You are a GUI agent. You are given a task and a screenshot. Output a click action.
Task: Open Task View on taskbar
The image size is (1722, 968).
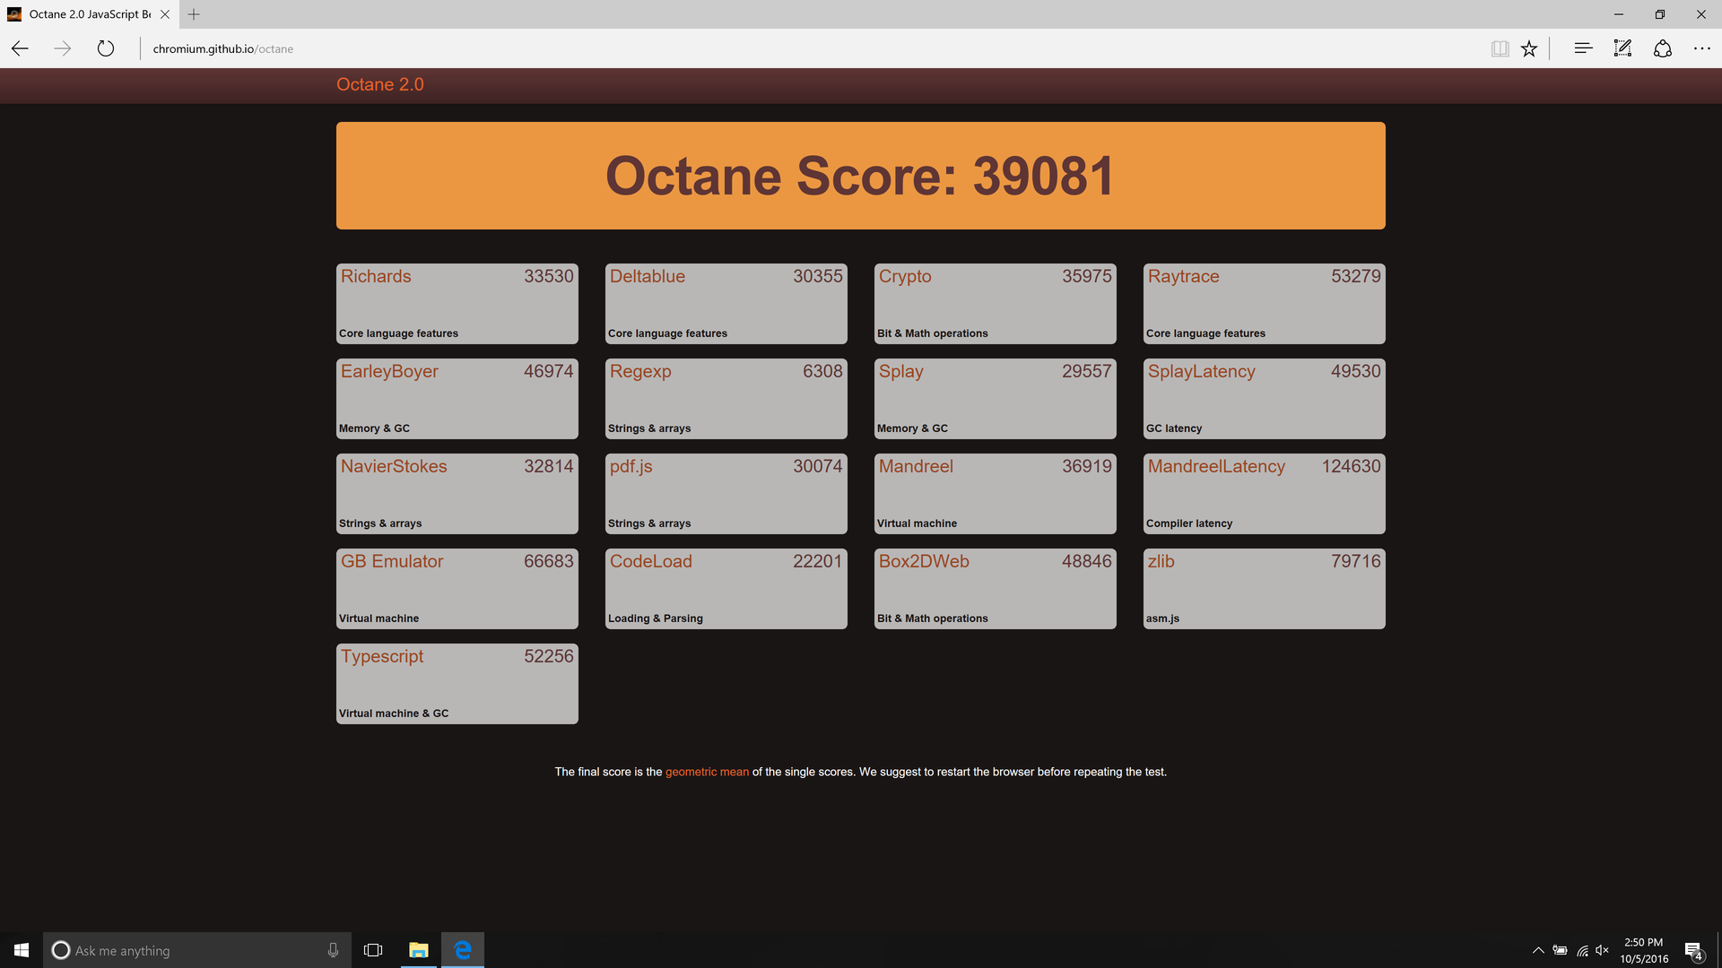tap(373, 950)
